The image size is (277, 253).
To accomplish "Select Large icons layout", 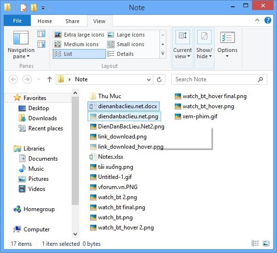I will (x=126, y=35).
